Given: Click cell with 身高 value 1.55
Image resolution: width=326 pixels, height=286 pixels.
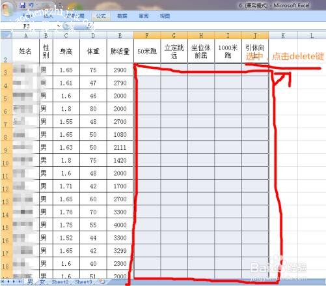Looking at the screenshot, I should coord(66,121).
